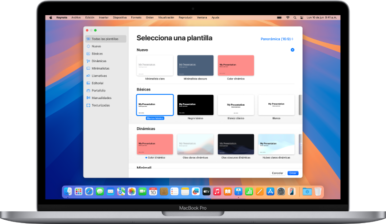
Task: Choose the Minimalista obscuro template
Action: coord(195,65)
